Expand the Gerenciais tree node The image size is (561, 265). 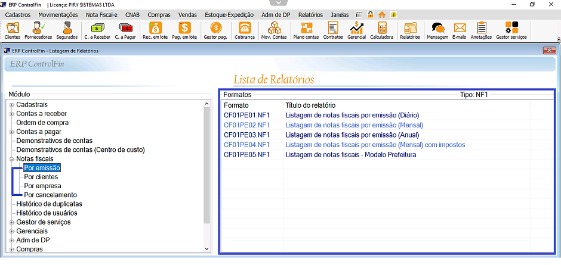point(11,232)
